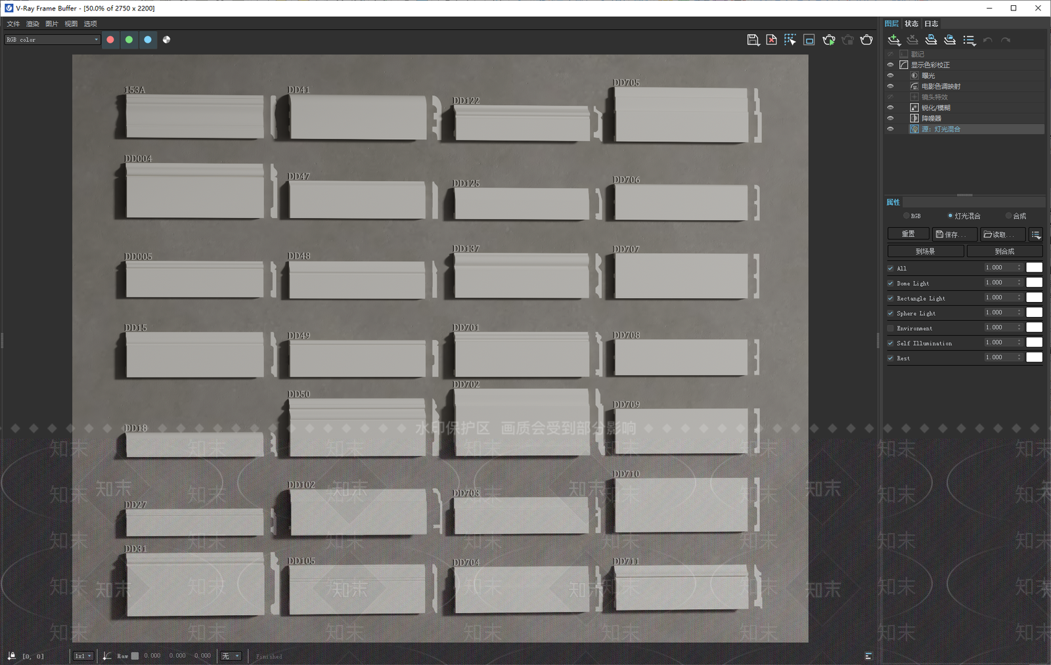1051x665 pixels.
Task: Toggle the blue channel circle
Action: pos(148,40)
